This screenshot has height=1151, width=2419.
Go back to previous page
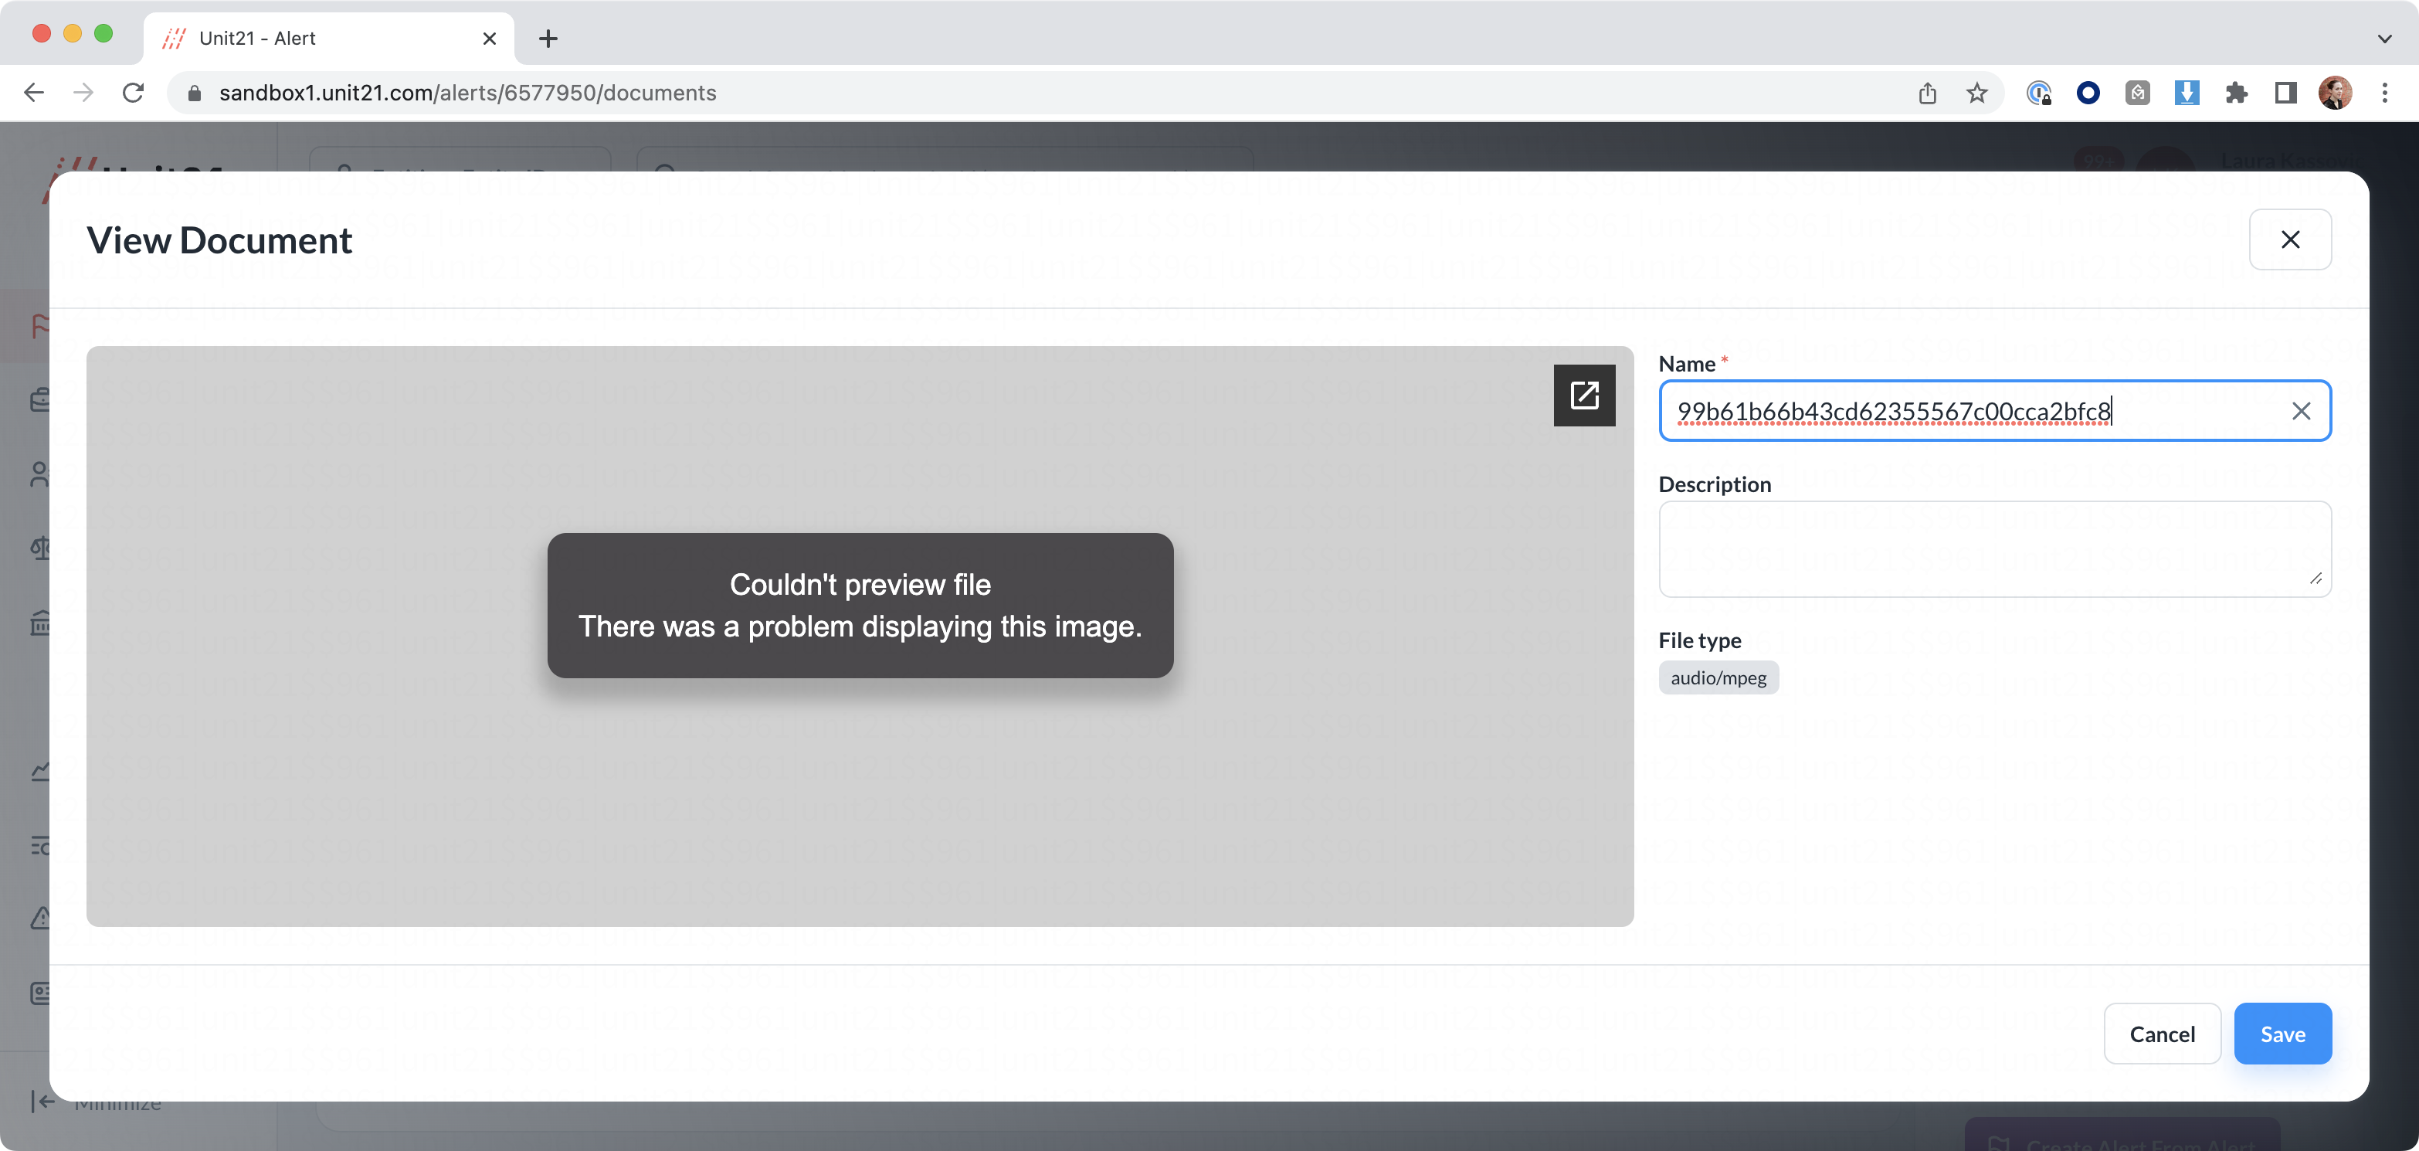(x=34, y=93)
